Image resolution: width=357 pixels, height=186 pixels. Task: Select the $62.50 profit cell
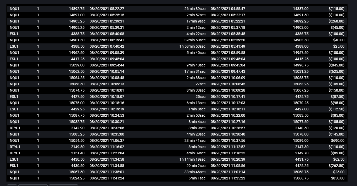point(338,159)
